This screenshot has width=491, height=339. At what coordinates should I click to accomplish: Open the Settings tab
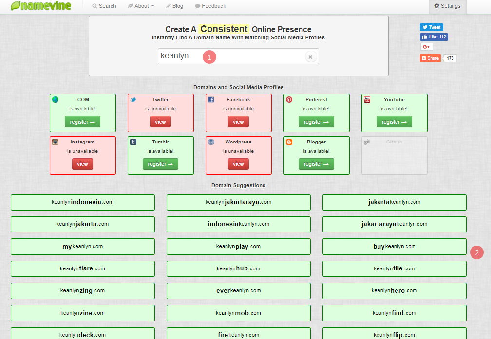(x=448, y=6)
